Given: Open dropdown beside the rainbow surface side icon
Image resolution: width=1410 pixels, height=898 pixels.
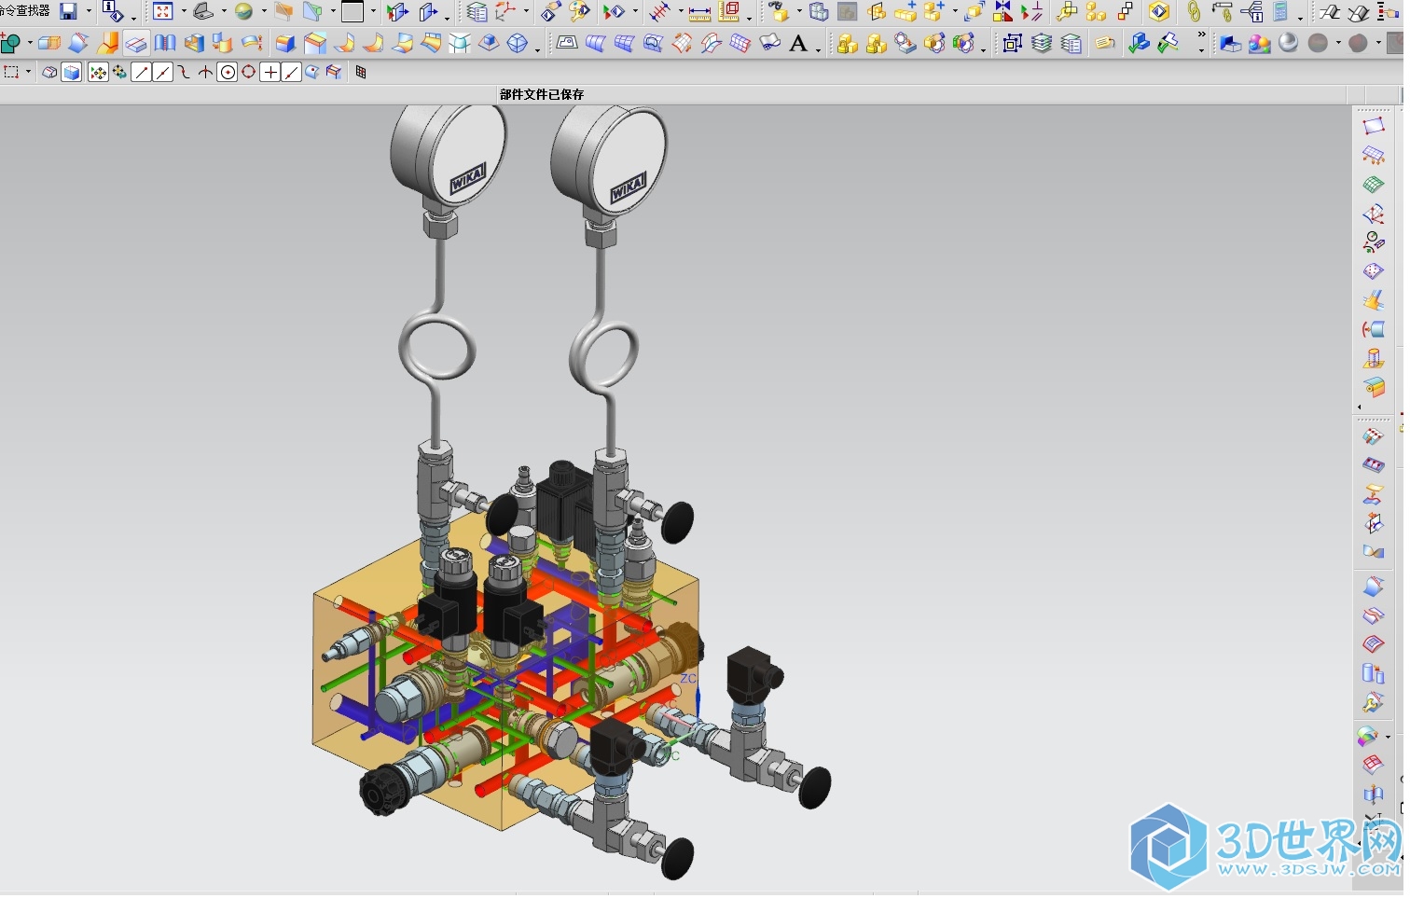Looking at the screenshot, I should (x=1389, y=738).
